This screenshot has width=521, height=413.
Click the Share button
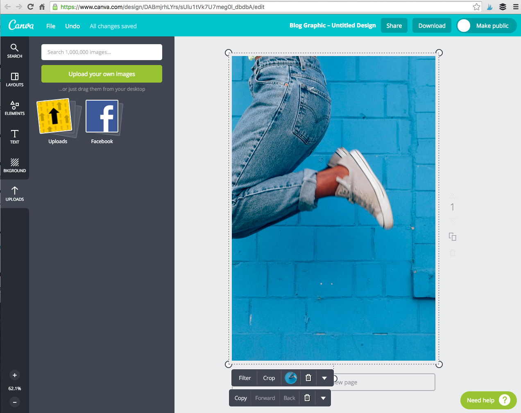[394, 25]
